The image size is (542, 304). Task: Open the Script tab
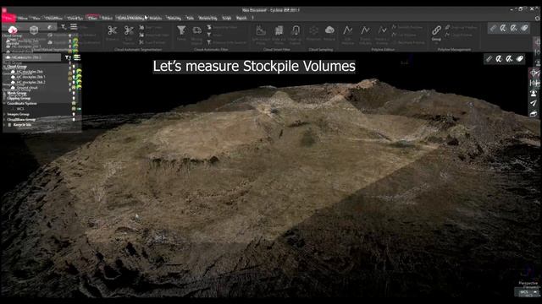pyautogui.click(x=226, y=18)
